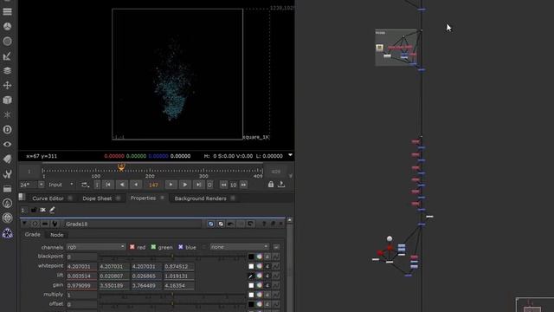The image size is (554, 312).
Task: Open Grade18 help question mark
Action: pyautogui.click(x=264, y=224)
